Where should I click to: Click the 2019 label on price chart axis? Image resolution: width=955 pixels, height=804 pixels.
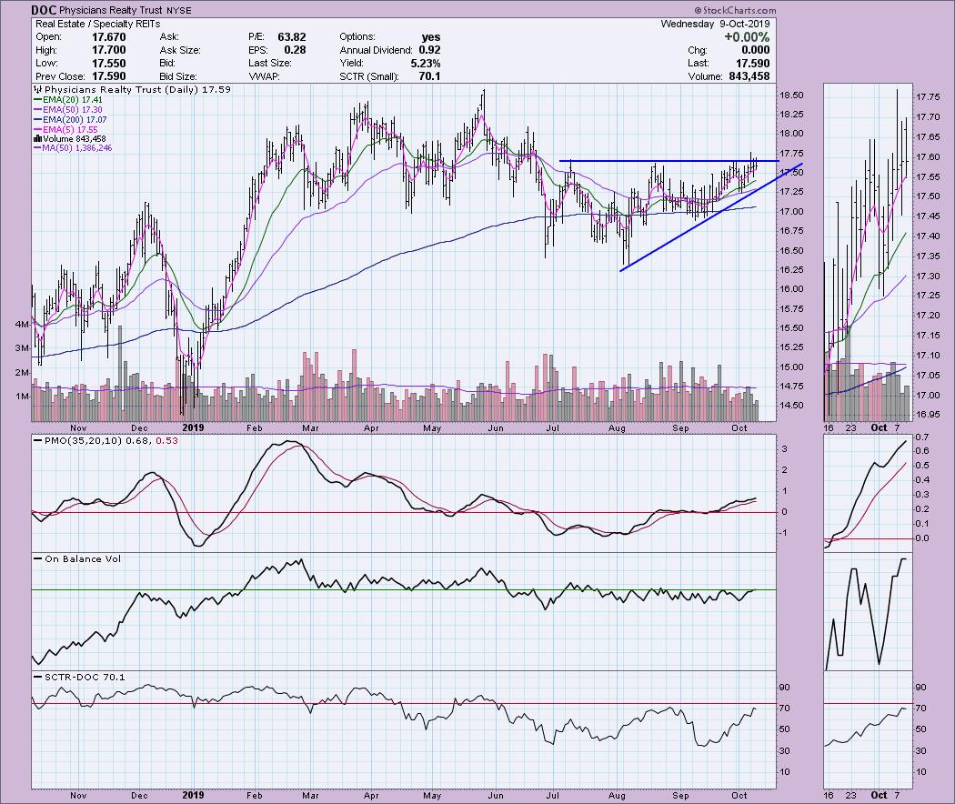193,427
